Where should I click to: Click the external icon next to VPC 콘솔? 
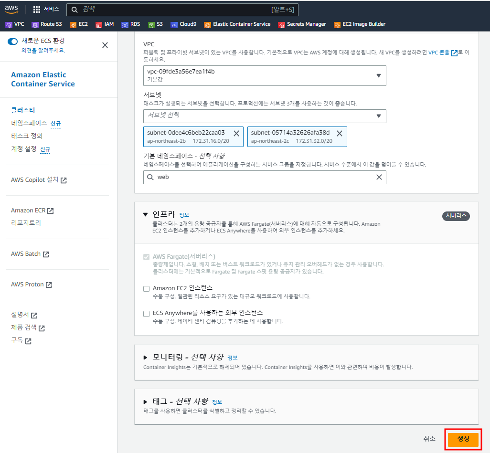[454, 53]
